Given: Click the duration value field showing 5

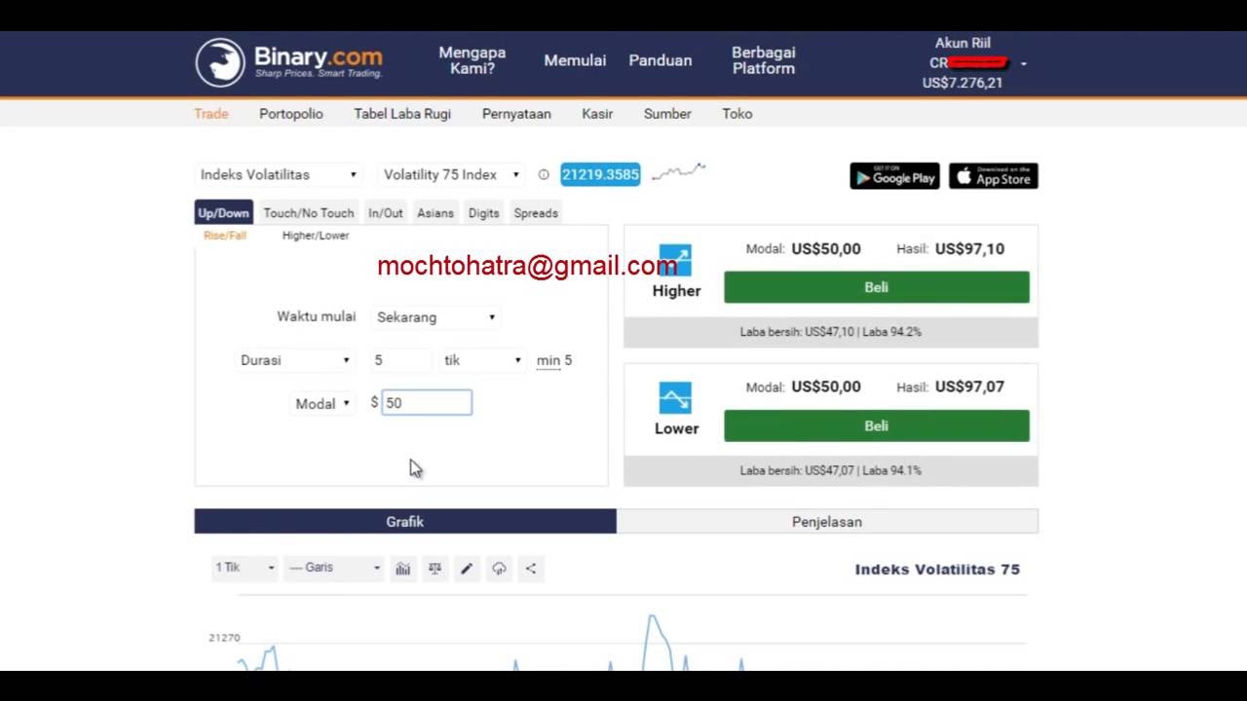Looking at the screenshot, I should 401,360.
